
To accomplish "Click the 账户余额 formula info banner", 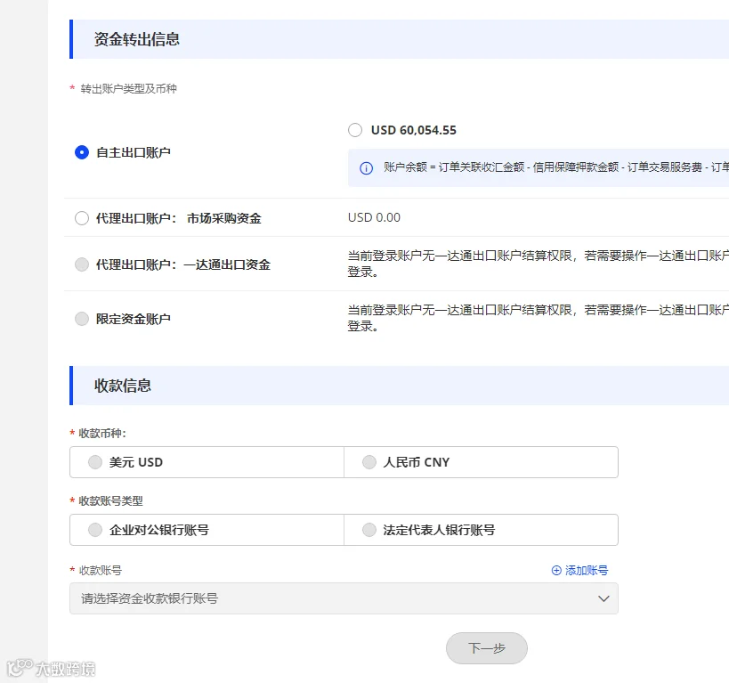I will click(539, 168).
